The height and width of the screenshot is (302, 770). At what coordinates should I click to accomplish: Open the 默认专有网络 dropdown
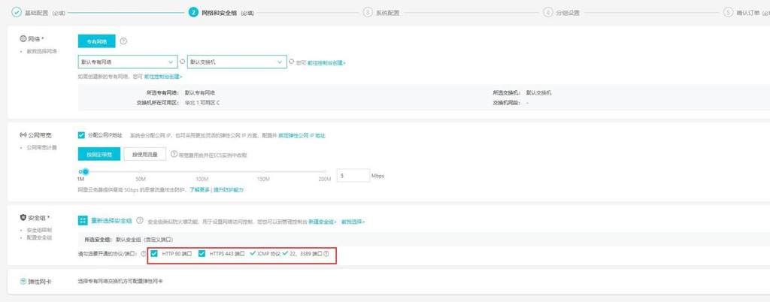tap(126, 62)
